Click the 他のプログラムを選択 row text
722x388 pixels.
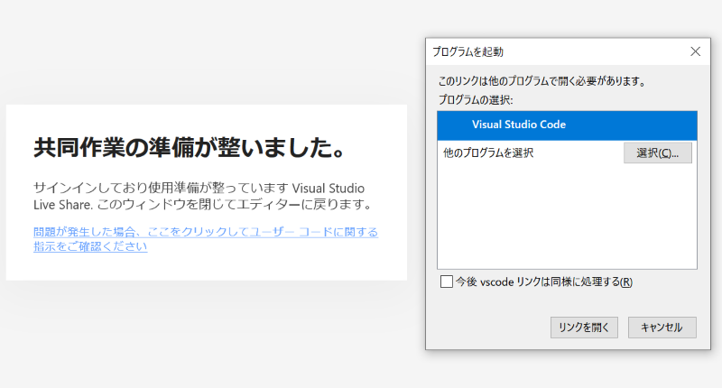click(488, 152)
